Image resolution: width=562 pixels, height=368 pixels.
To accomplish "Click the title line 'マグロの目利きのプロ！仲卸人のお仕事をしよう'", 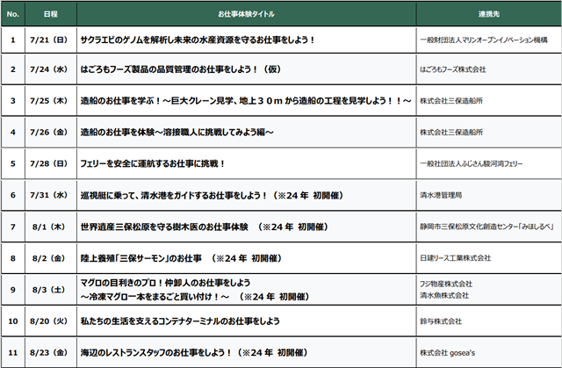I will pyautogui.click(x=166, y=283).
